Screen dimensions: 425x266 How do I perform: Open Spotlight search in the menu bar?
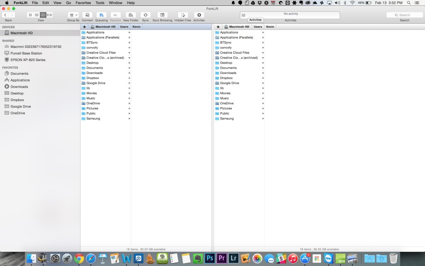(409, 3)
